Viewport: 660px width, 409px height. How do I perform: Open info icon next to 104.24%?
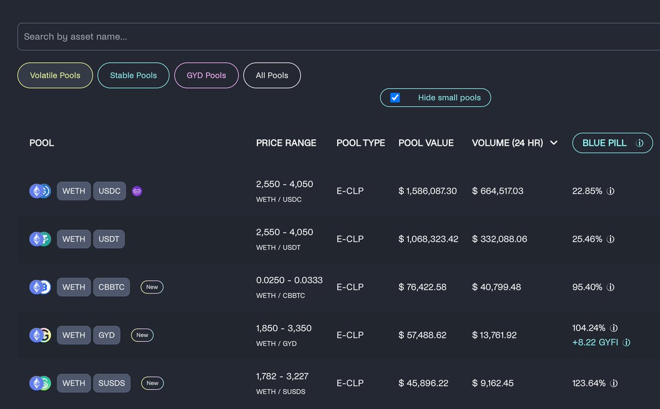[x=614, y=328]
